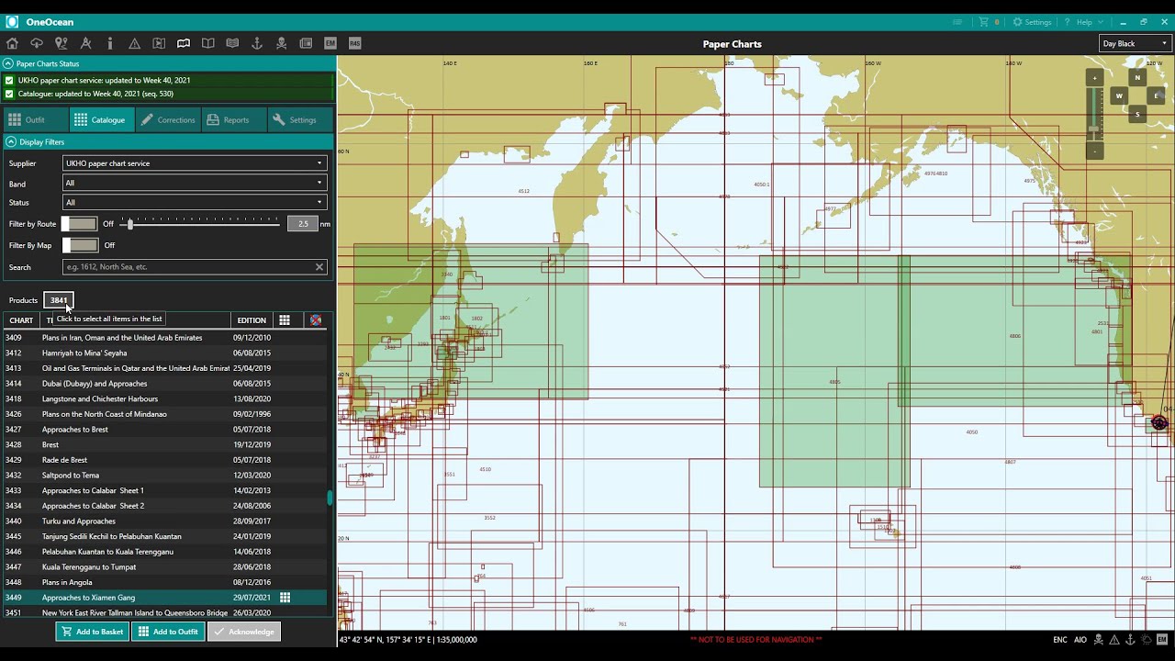Open the open-book publications icon
This screenshot has height=661, width=1175.
(208, 43)
